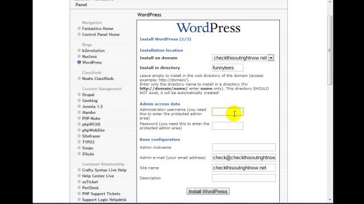Click bullet icon beside Help Center Live
Screen dimensions: 364x204
[79, 176]
